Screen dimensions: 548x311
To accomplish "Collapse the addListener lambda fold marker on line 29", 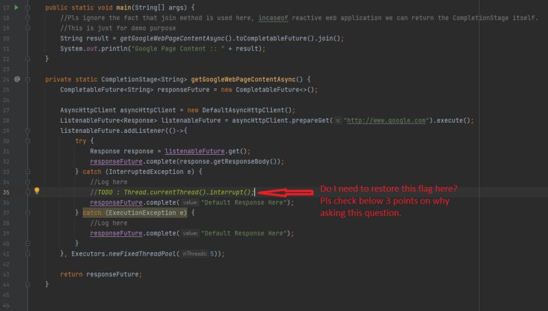I will [x=27, y=131].
